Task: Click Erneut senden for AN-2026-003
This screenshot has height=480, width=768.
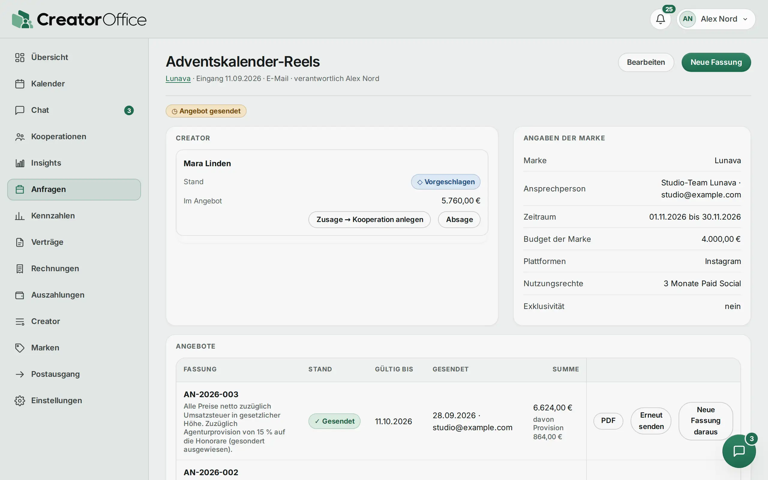Action: pos(651,421)
